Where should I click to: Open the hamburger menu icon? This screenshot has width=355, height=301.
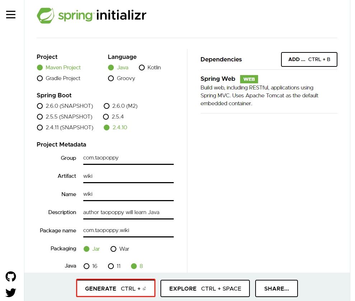11,15
